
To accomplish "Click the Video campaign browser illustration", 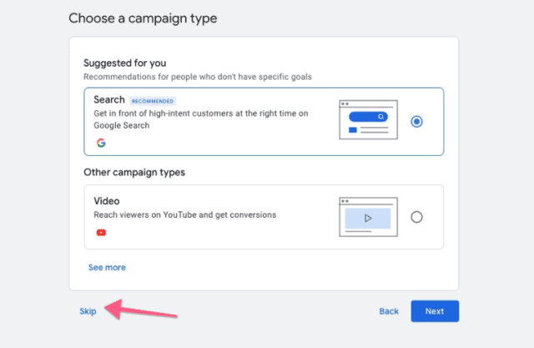I will click(x=368, y=217).
